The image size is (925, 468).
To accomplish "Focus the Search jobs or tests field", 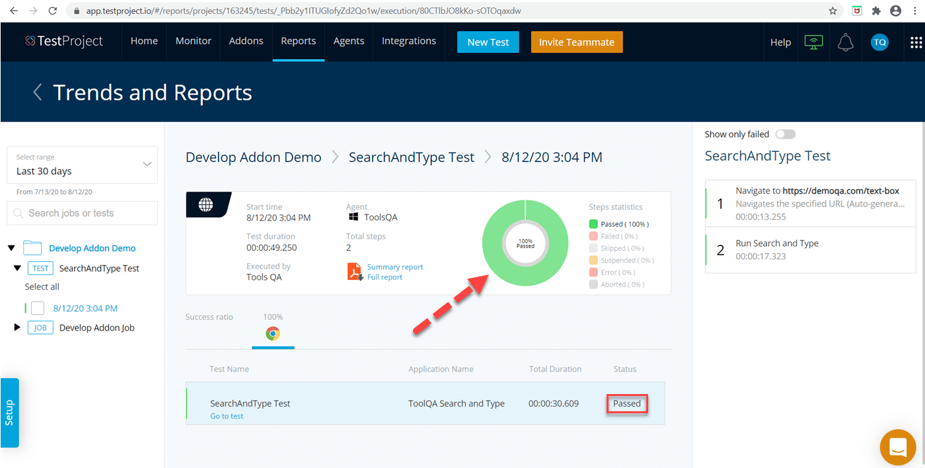I will [x=83, y=213].
